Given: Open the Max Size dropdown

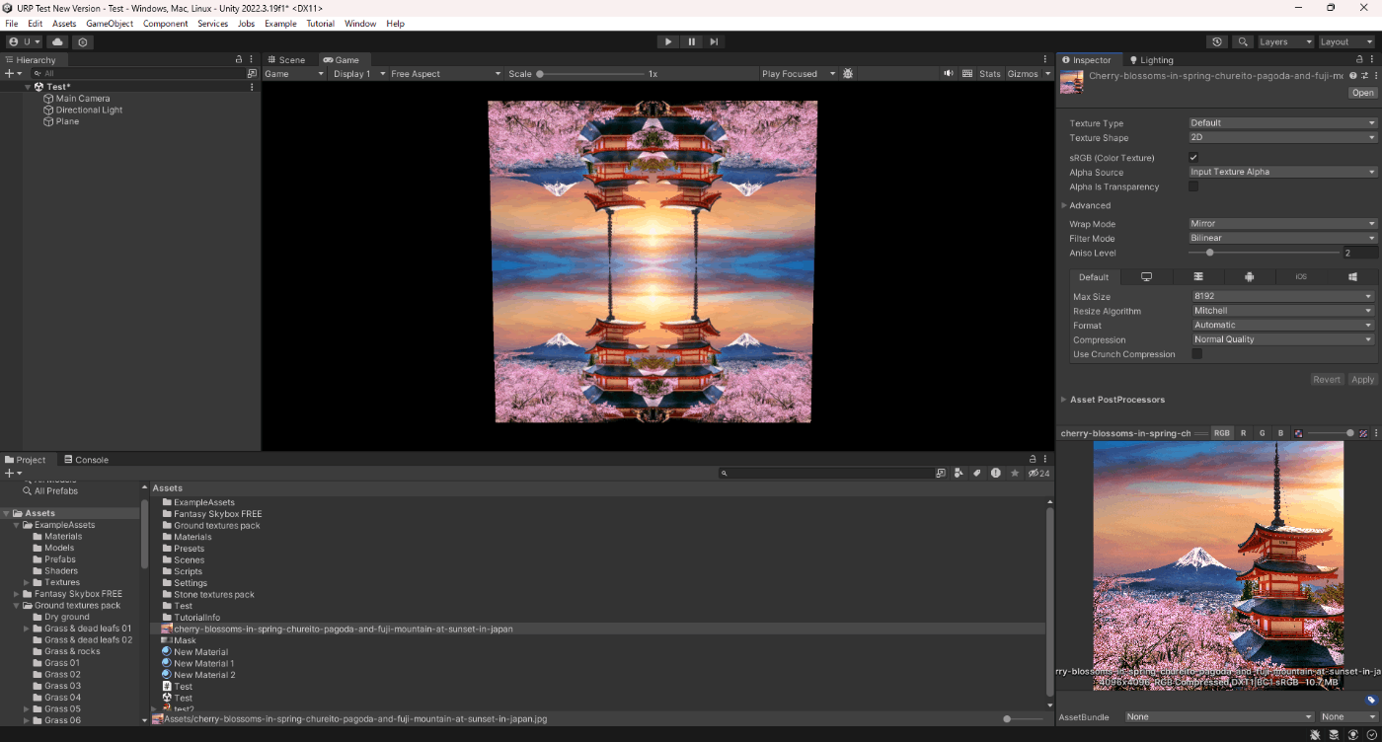Looking at the screenshot, I should [x=1283, y=296].
